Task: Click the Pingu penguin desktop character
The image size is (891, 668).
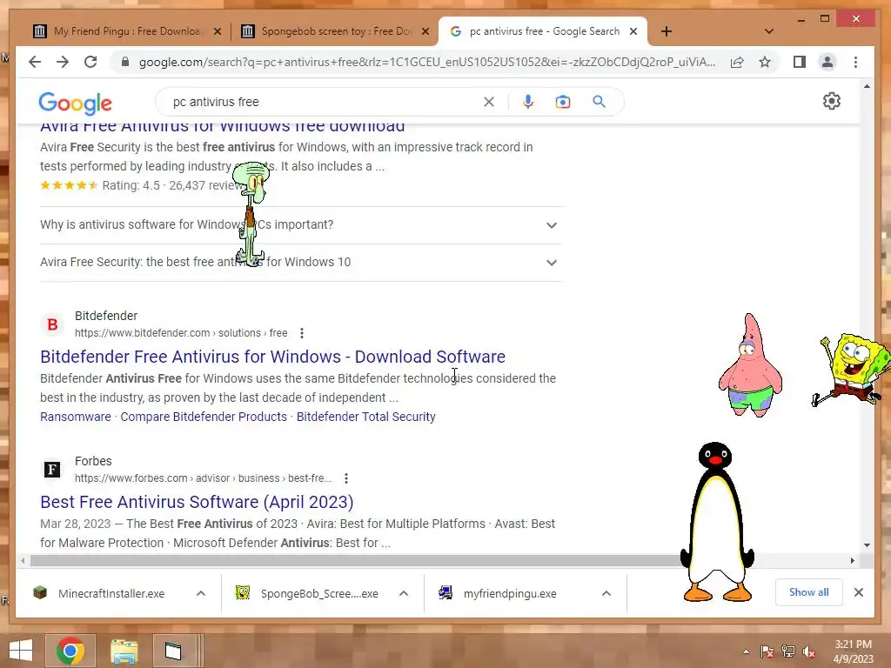Action: point(717,522)
